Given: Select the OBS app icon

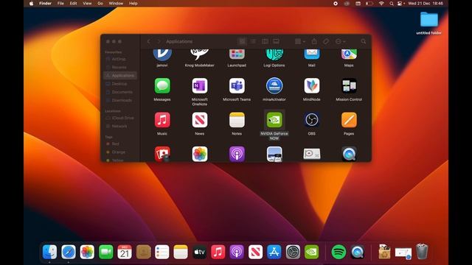Looking at the screenshot, I should coord(311,120).
